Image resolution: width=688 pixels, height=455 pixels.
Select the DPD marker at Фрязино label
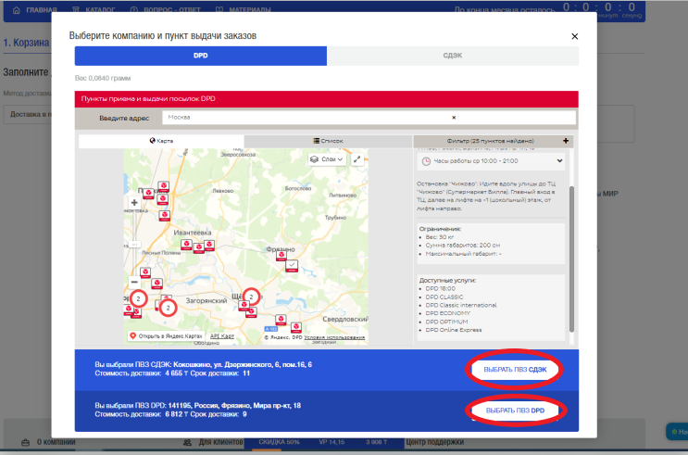click(x=281, y=255)
